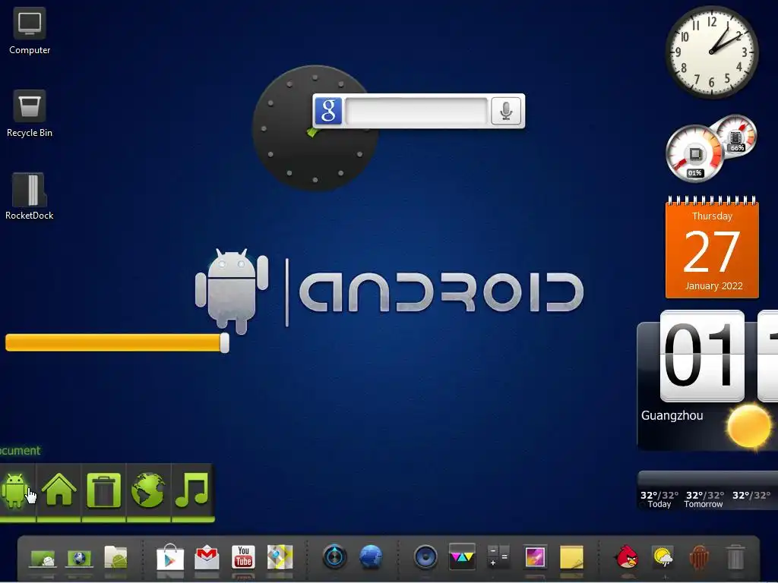The height and width of the screenshot is (583, 778).
Task: Click the yellow slider handle
Action: click(x=224, y=342)
